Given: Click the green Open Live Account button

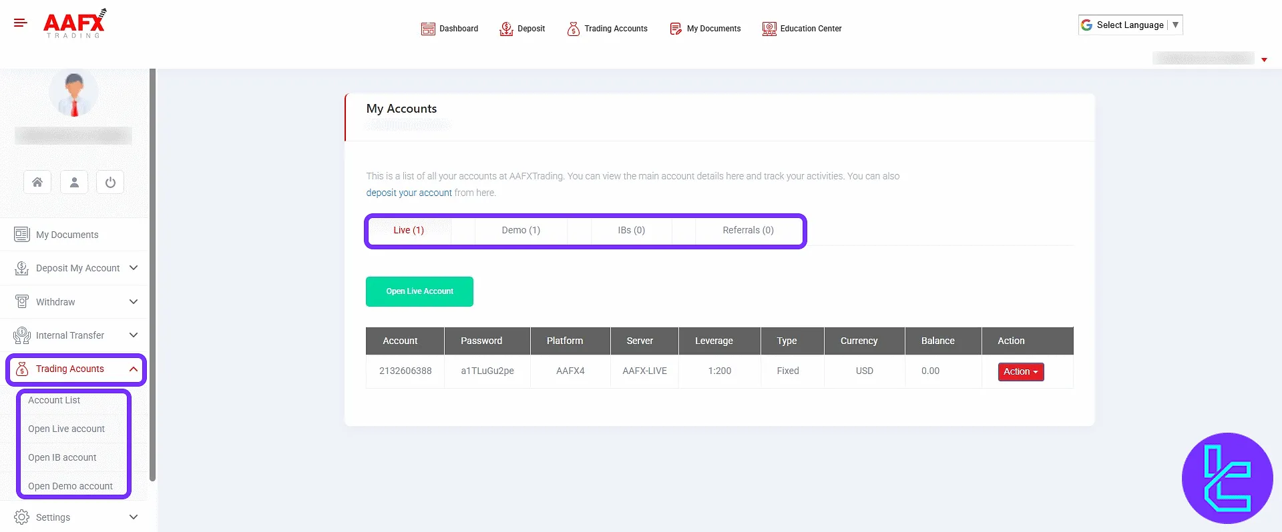Looking at the screenshot, I should (419, 291).
